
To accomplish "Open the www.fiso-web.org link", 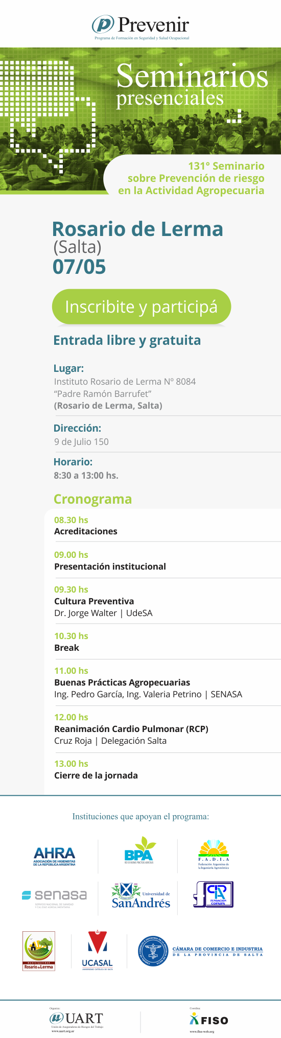I will click(202, 1031).
